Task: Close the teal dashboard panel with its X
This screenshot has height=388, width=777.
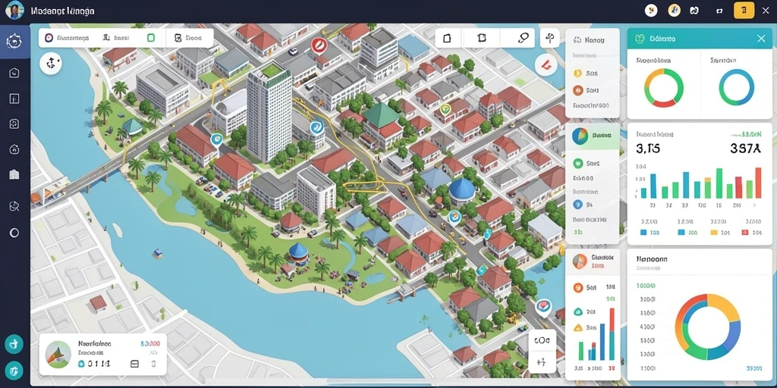Action: (x=761, y=38)
